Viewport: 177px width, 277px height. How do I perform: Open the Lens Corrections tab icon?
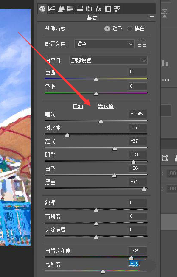(x=89, y=8)
